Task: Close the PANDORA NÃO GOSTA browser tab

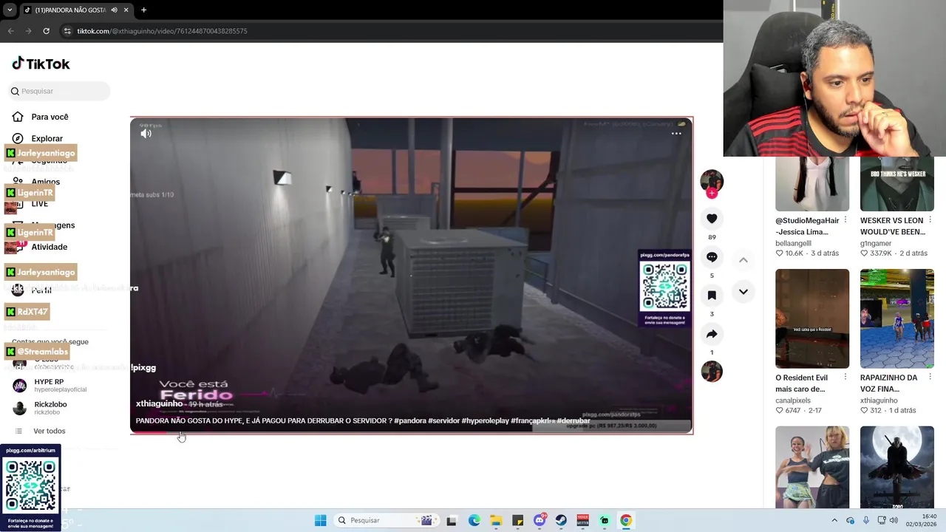Action: 126,10
